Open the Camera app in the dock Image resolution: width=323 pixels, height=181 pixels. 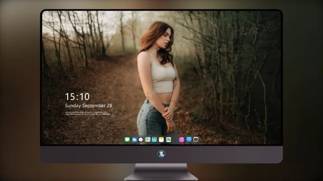196,139
